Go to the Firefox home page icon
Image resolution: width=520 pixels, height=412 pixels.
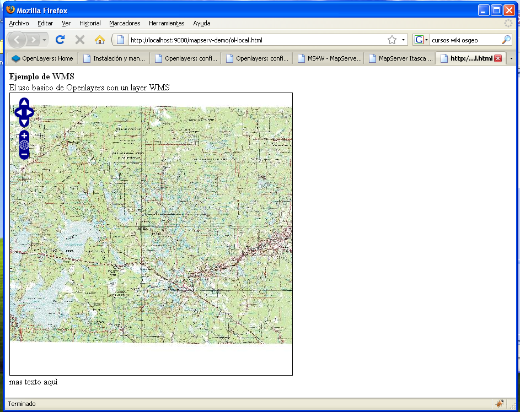point(99,40)
